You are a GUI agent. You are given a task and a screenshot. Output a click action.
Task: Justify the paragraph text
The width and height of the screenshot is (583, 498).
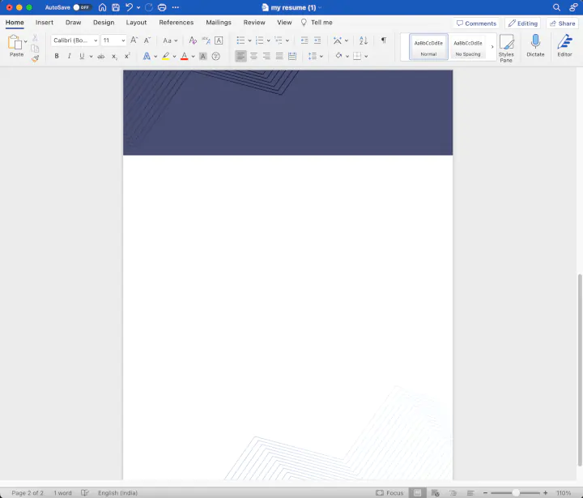(x=279, y=56)
